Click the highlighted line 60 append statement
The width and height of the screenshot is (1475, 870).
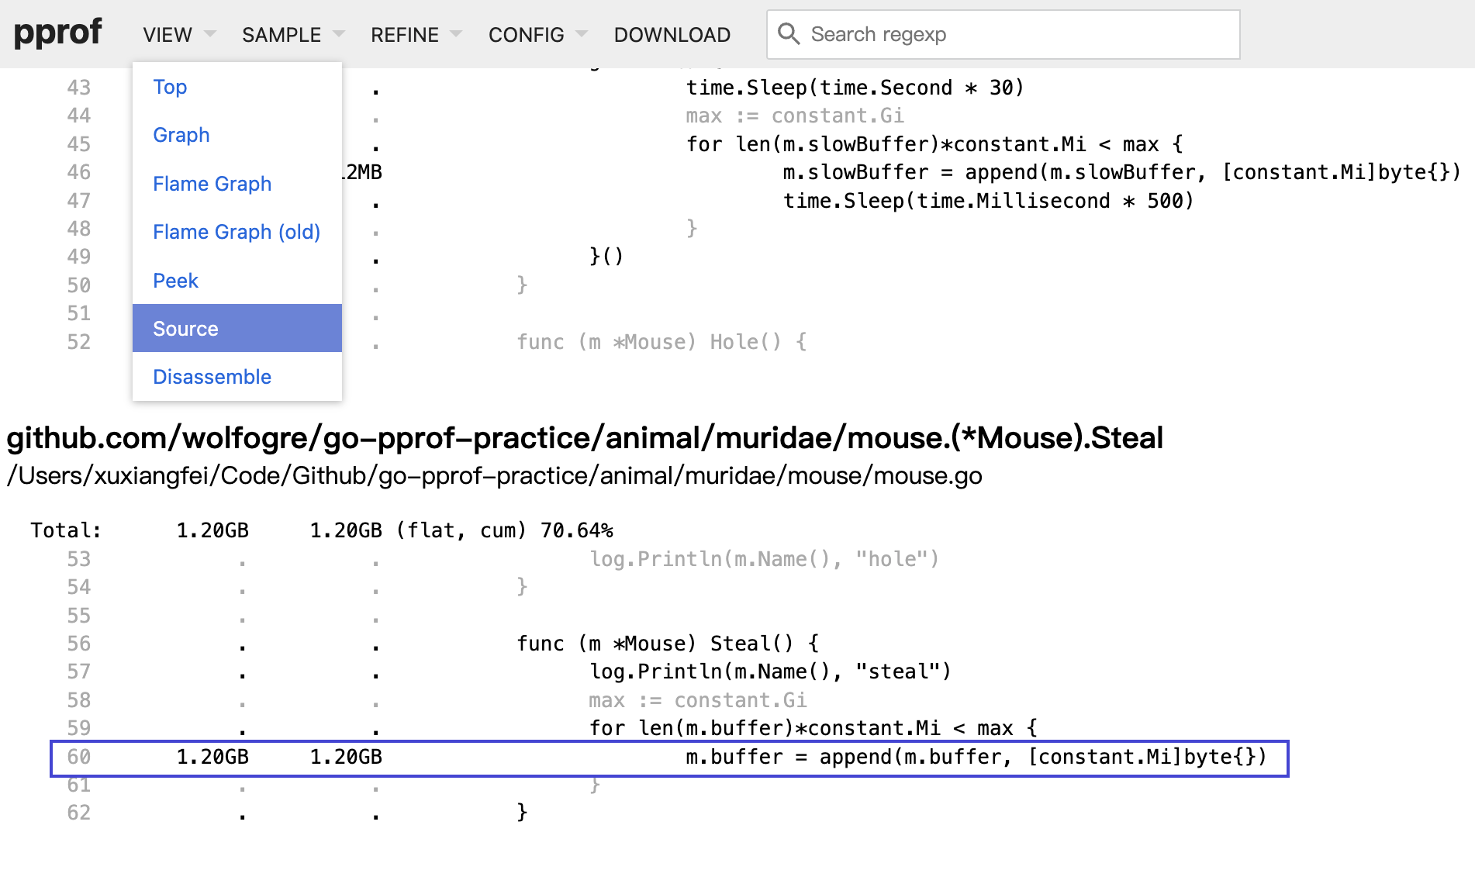pyautogui.click(x=976, y=758)
